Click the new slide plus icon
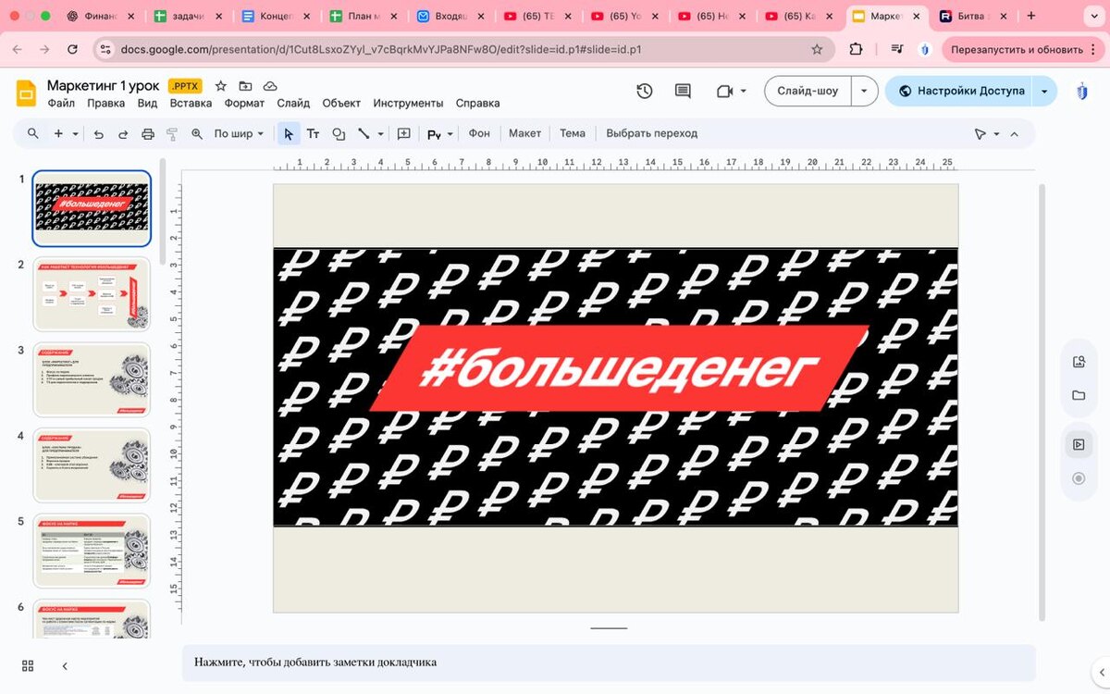This screenshot has height=694, width=1110. pyautogui.click(x=58, y=133)
